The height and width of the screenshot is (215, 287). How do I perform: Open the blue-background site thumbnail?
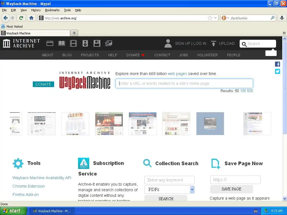pyautogui.click(x=210, y=123)
